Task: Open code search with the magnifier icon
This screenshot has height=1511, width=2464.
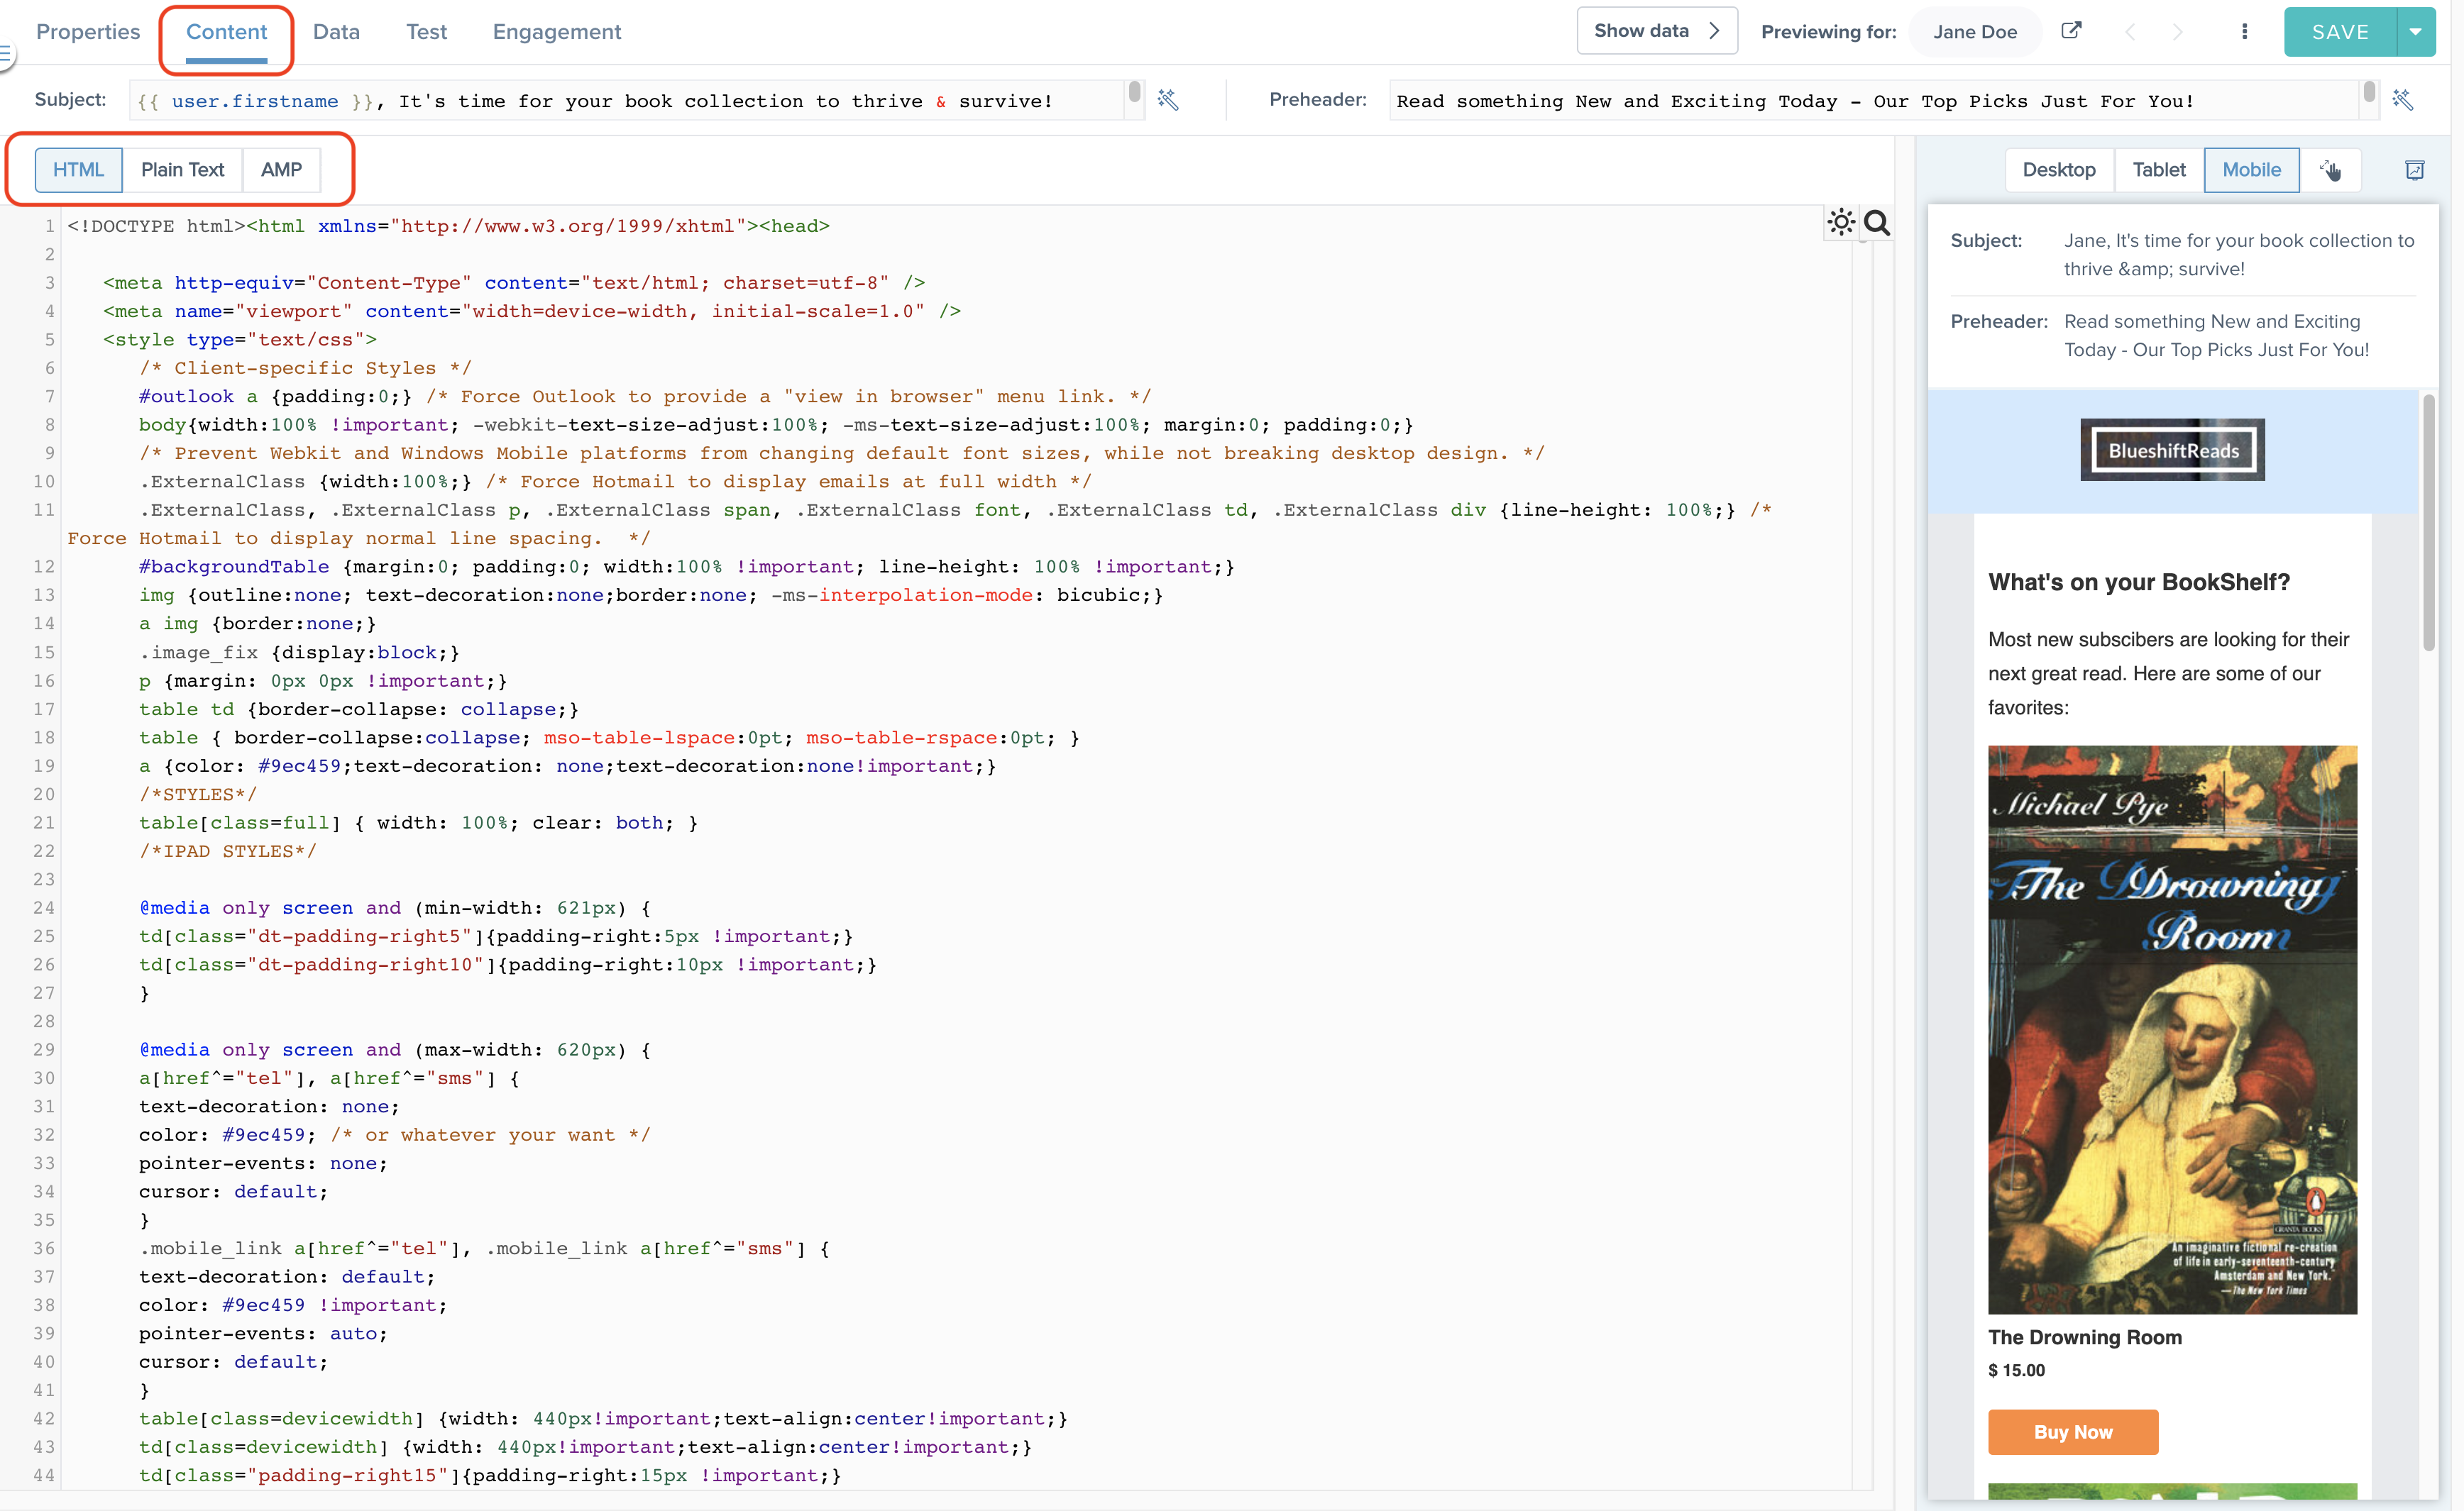Action: [x=1878, y=224]
